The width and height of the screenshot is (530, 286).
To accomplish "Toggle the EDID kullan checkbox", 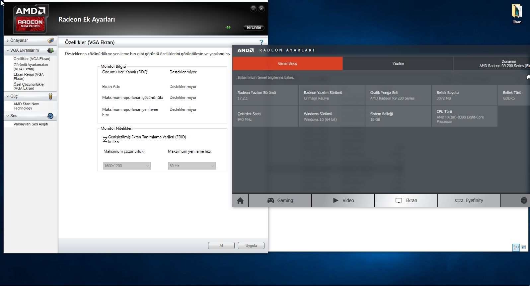I will (105, 139).
